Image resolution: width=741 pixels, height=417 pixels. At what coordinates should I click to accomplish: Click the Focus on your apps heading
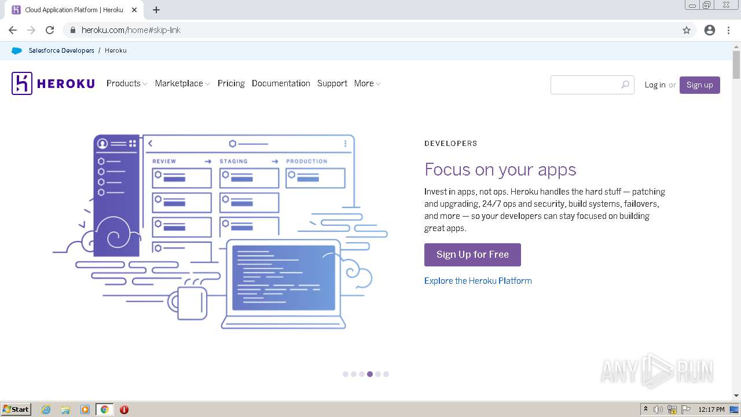pyautogui.click(x=500, y=169)
